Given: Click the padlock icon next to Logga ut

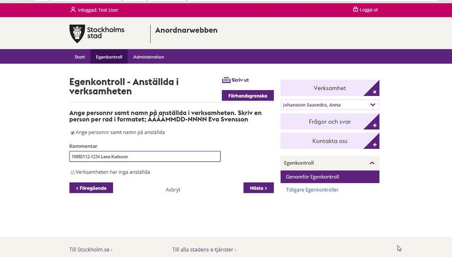Looking at the screenshot, I should tap(355, 9).
